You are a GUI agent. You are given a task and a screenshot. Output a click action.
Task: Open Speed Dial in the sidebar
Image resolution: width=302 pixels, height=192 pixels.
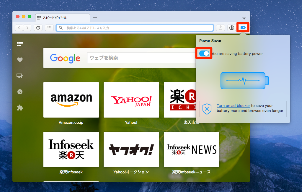pyautogui.click(x=20, y=44)
